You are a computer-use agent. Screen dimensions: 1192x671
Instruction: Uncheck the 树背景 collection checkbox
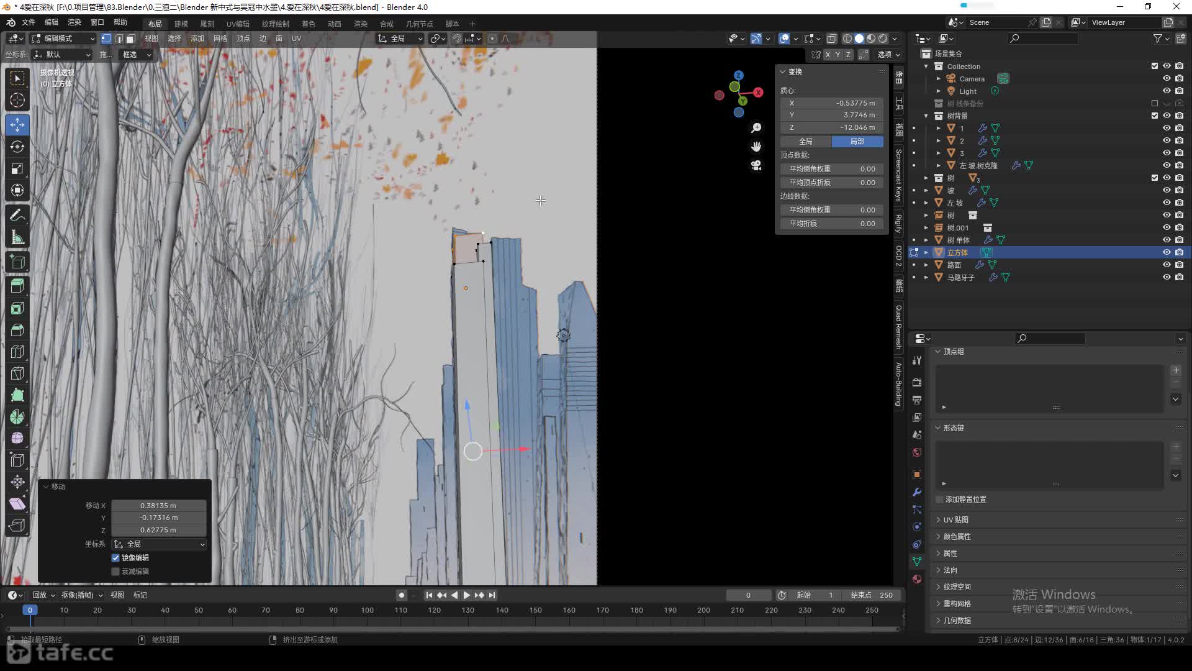coord(1155,116)
